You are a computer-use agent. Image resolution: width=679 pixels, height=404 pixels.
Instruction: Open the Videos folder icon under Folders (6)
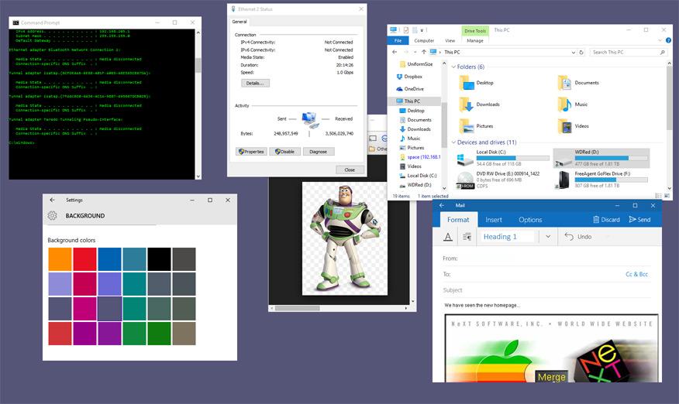point(565,126)
